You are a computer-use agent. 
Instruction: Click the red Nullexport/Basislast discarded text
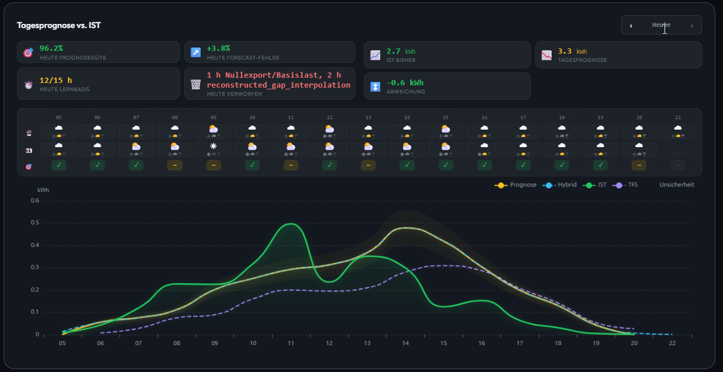pyautogui.click(x=278, y=80)
